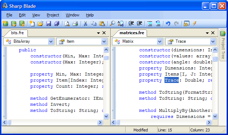The width and height of the screenshot is (228, 135).
Task: Click the requires keyword in matrices.fre
Action: click(x=162, y=116)
